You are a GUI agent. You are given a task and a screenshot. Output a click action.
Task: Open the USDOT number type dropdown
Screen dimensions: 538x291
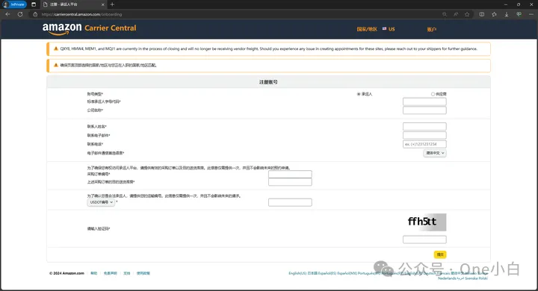pyautogui.click(x=101, y=202)
